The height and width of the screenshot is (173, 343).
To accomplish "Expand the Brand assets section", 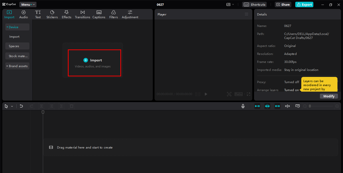I will coord(17,66).
